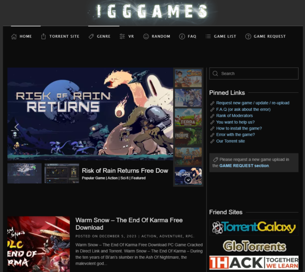The image size is (305, 272).
Task: Visit the TorrentGalaxy friend site banner
Action: point(254,227)
